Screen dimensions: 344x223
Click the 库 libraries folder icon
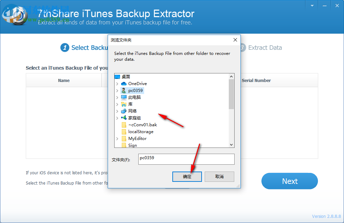click(x=123, y=104)
